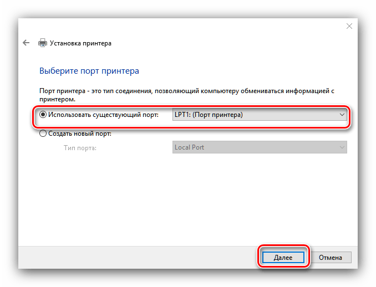Open the "Тип порта" Local Port dropdown
This screenshot has width=376, height=287.
click(x=260, y=147)
